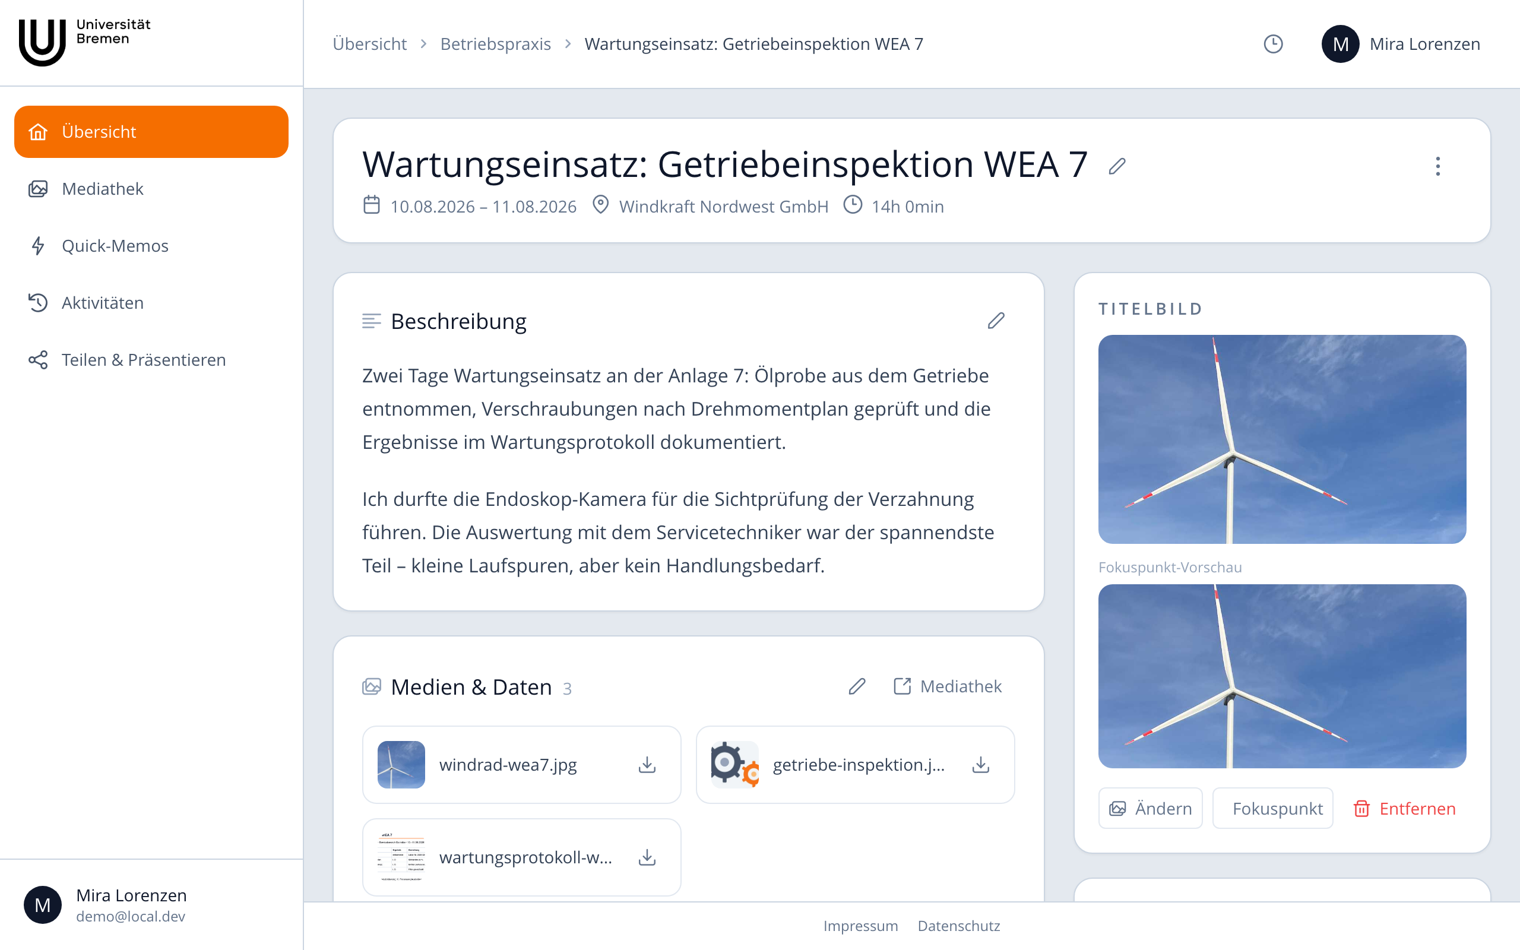1520x950 pixels.
Task: Open the Mira Lorenzen user menu in top bar
Action: [x=1401, y=44]
